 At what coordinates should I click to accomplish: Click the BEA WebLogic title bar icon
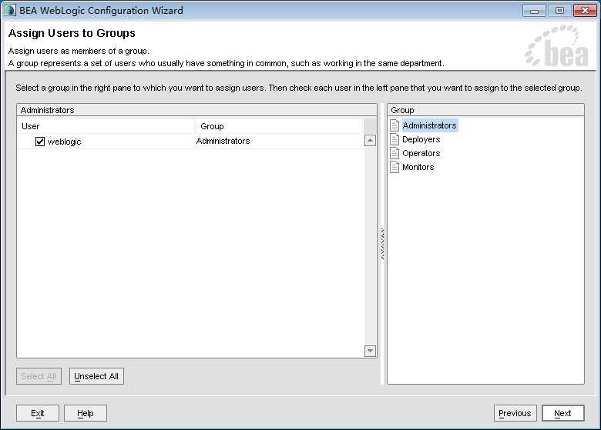click(9, 10)
